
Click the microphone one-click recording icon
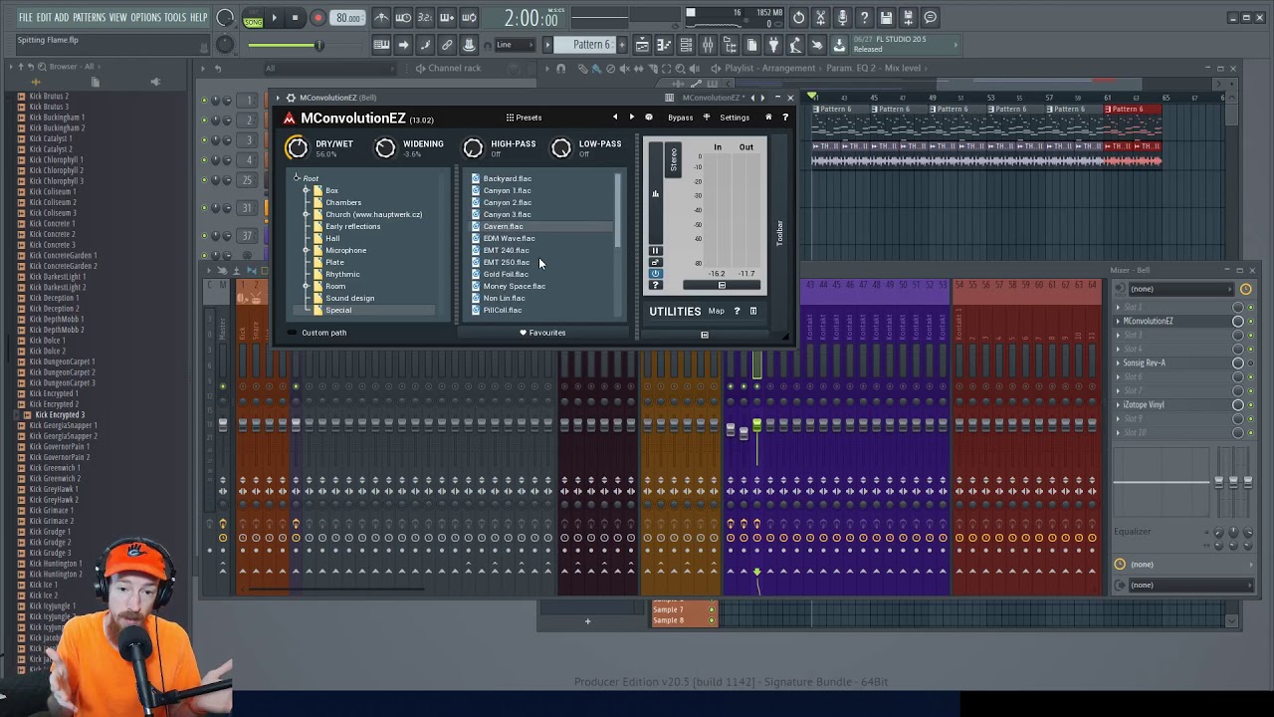[x=842, y=18]
